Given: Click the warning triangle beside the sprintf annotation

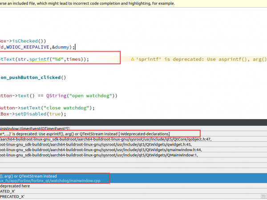Looking at the screenshot, I should (132, 59).
